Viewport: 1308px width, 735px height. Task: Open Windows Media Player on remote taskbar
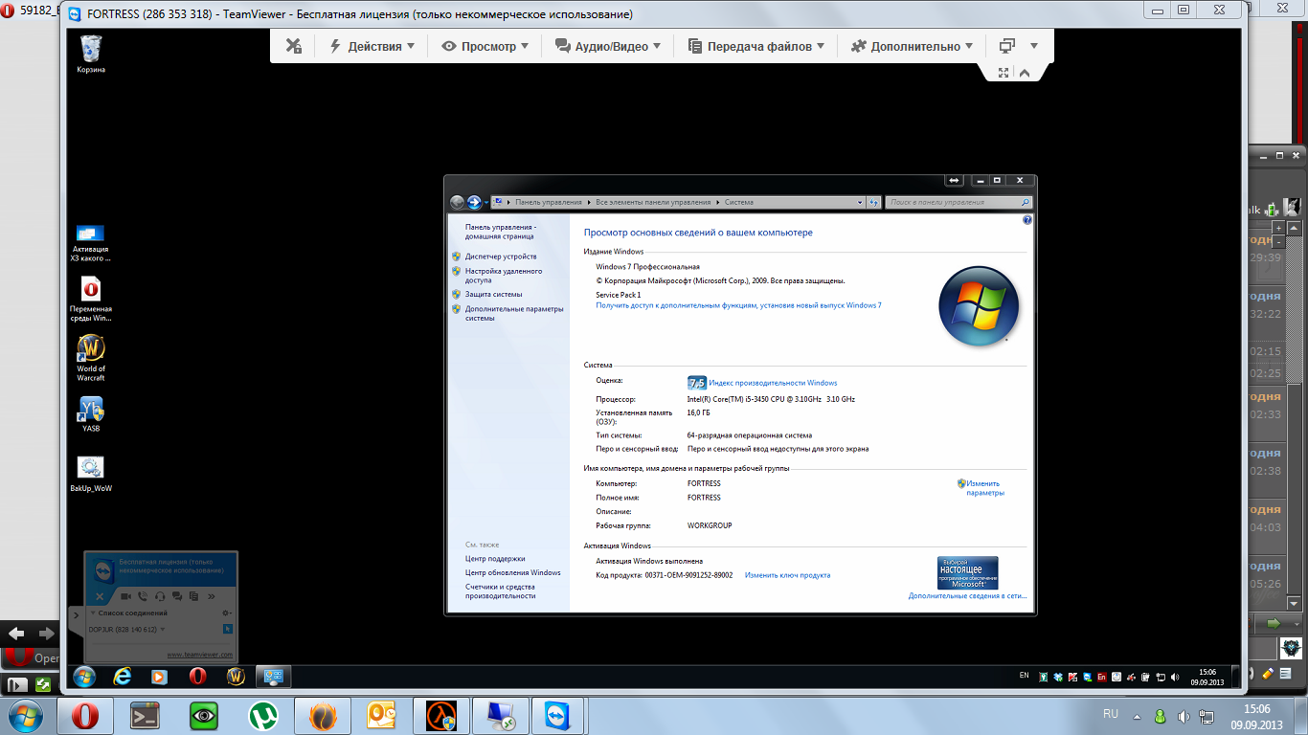(159, 677)
